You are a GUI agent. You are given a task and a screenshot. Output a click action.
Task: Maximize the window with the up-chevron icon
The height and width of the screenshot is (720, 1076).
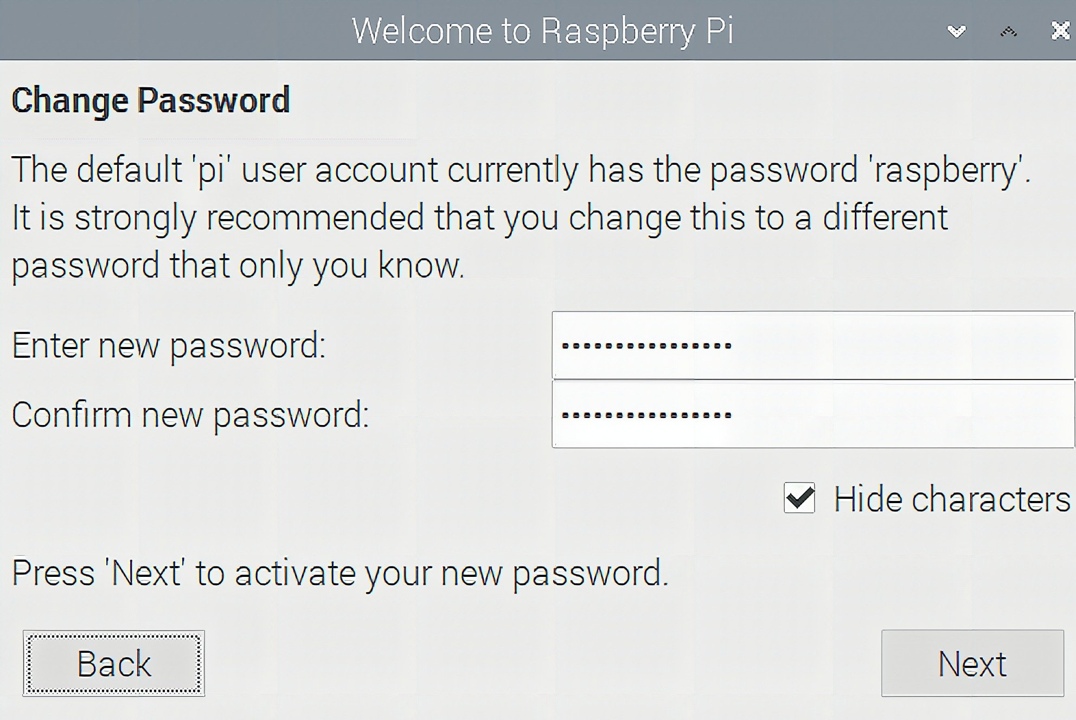1008,32
